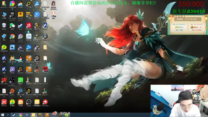The image size is (208, 117).
Task: Select the This PC computer icon
Action: (4, 15)
